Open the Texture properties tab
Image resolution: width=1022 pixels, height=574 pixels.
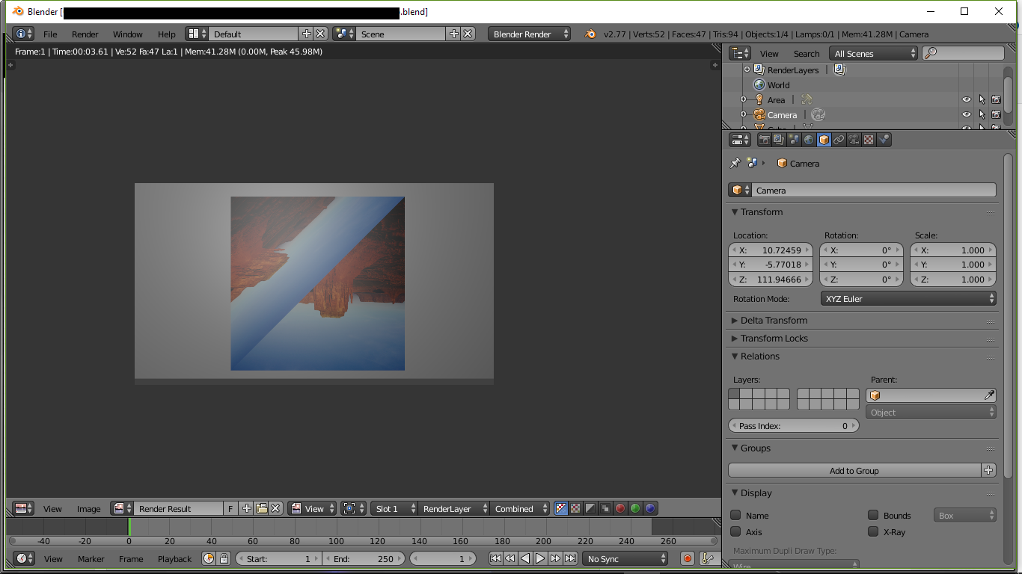(869, 140)
